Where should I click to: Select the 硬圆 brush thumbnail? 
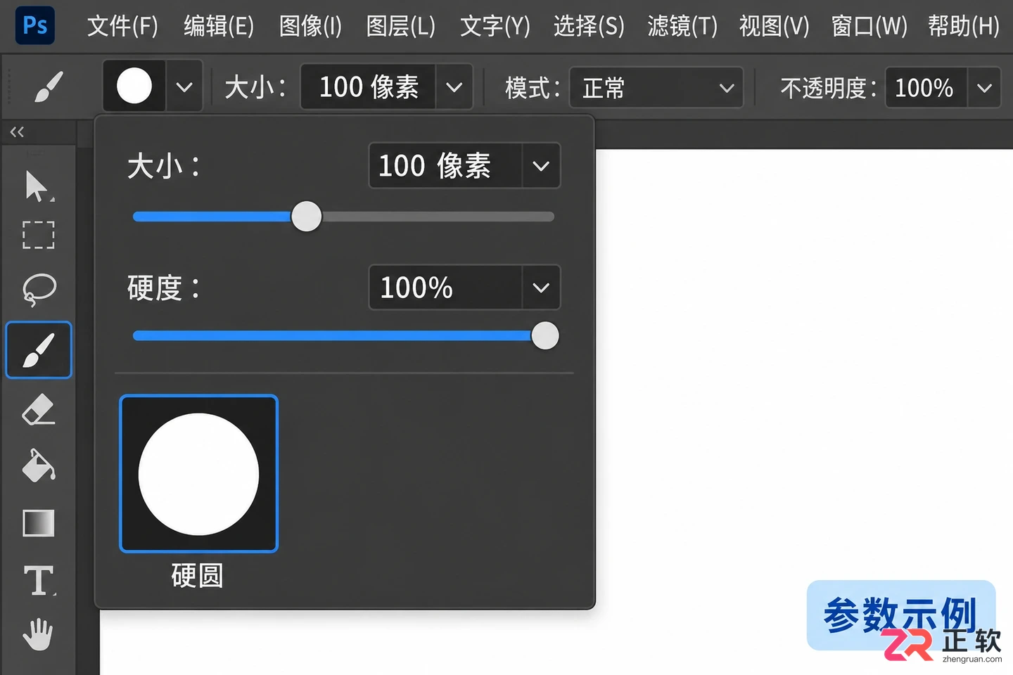[199, 474]
